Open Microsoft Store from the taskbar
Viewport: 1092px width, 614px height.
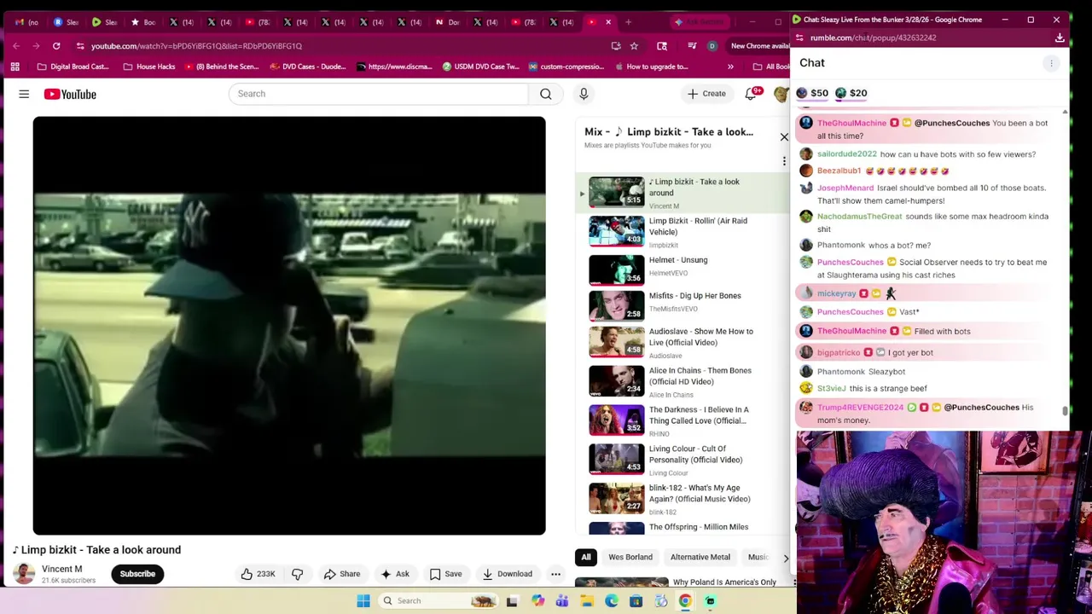tap(636, 601)
